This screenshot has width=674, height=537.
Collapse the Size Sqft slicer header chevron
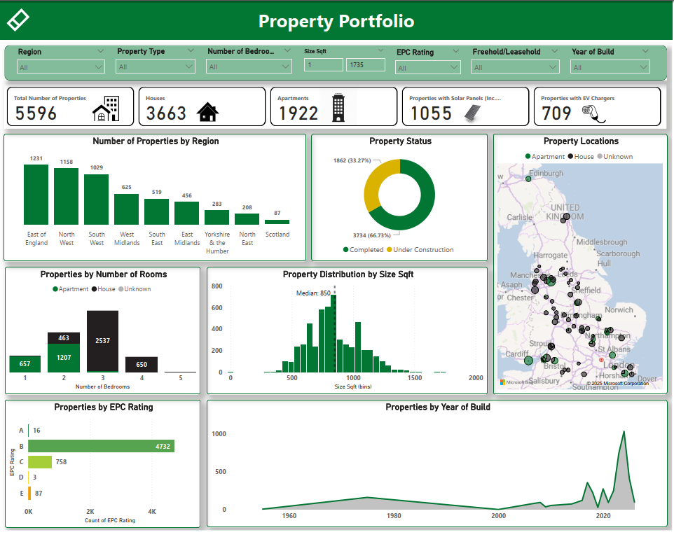380,50
